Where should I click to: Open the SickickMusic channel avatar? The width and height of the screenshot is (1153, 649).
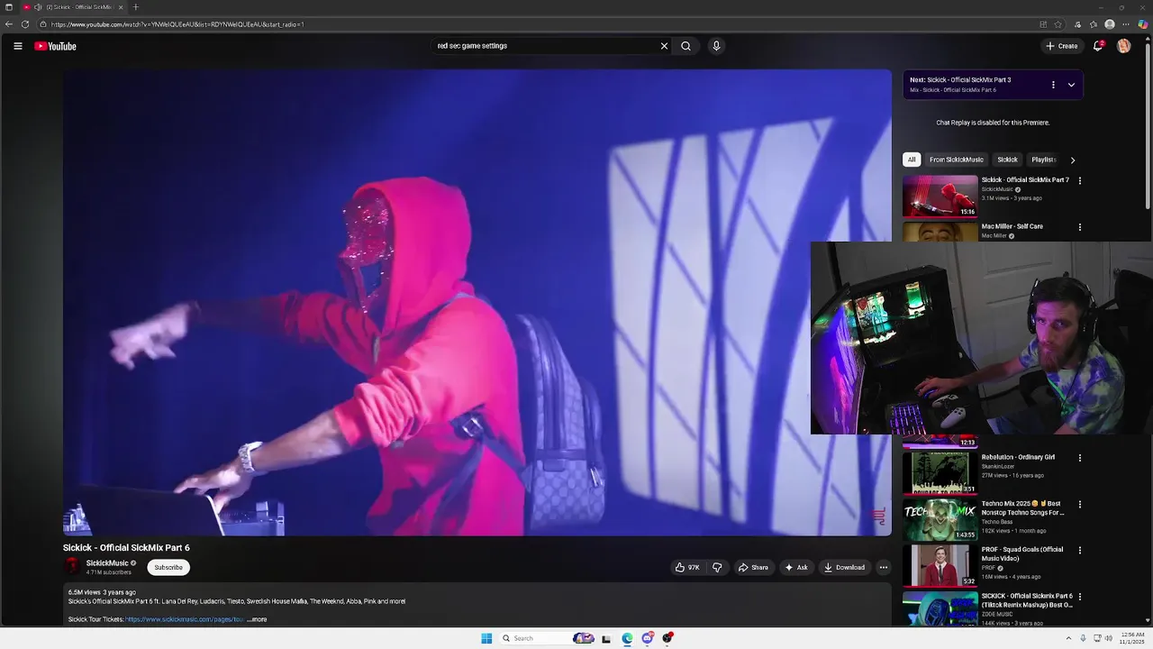tap(72, 566)
